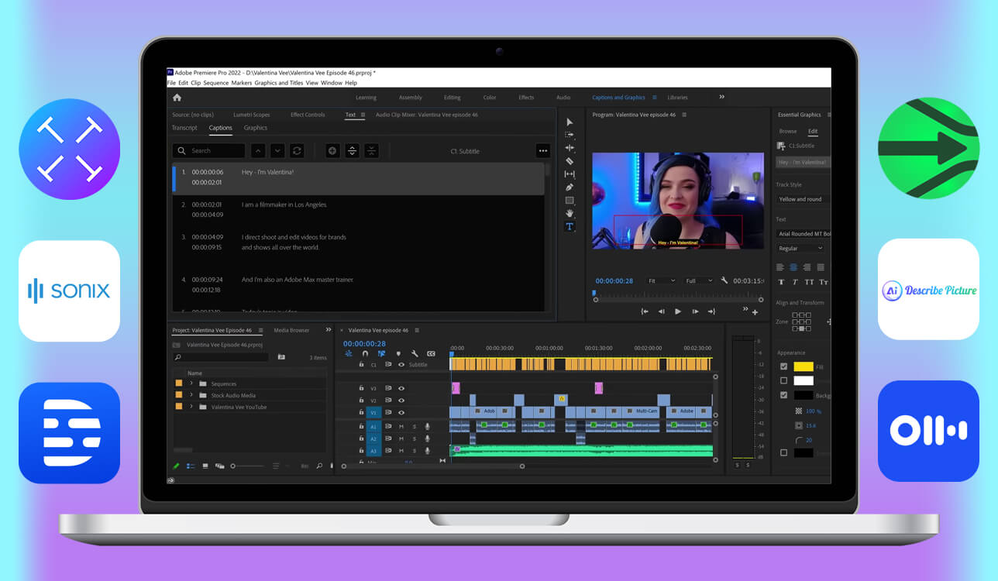Screen dimensions: 998x581
Task: Hide the C1 Subtitle caption track
Action: coord(401,365)
